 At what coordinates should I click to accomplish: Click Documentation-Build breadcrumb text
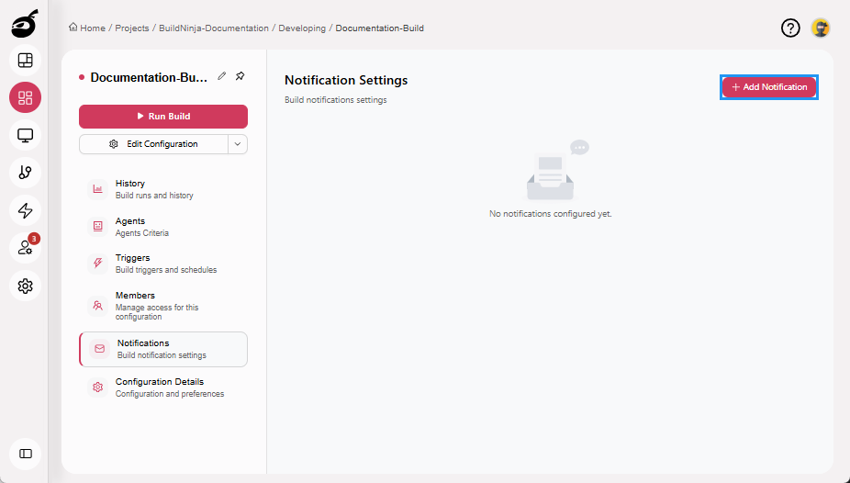pos(379,28)
